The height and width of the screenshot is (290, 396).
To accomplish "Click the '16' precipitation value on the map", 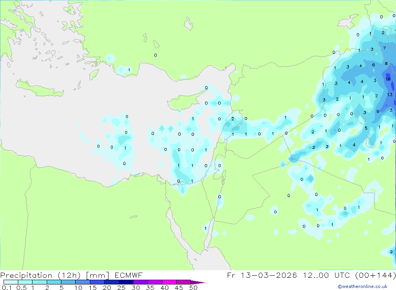I will pyautogui.click(x=388, y=79).
